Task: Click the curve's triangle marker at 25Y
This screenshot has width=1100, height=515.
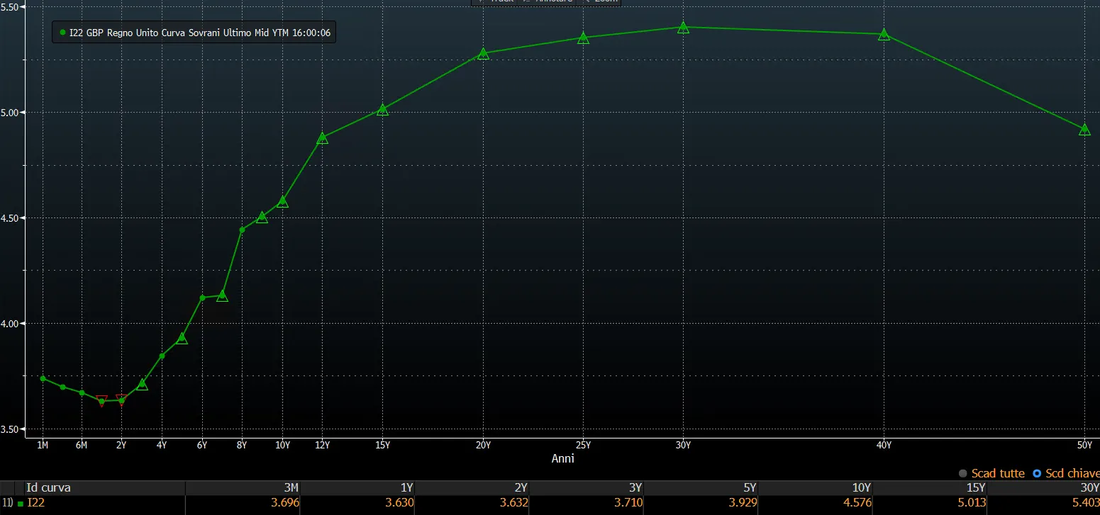Action: 583,38
